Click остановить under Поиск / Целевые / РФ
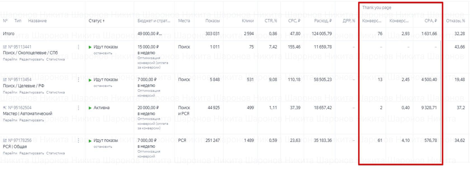 [103, 86]
